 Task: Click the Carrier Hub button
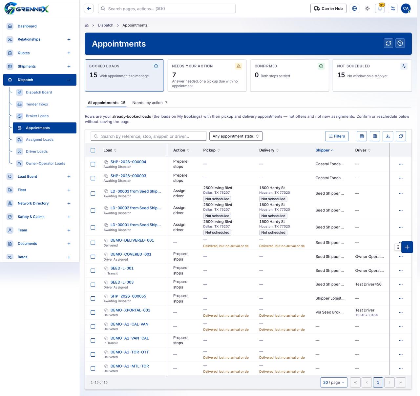[328, 9]
